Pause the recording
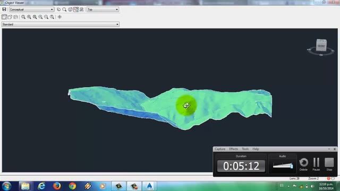340x191 pixels. 317,164
